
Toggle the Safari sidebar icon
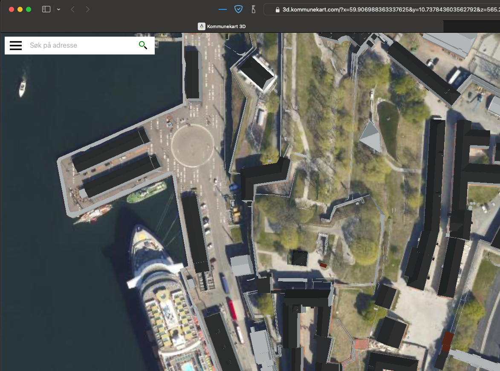click(x=46, y=9)
